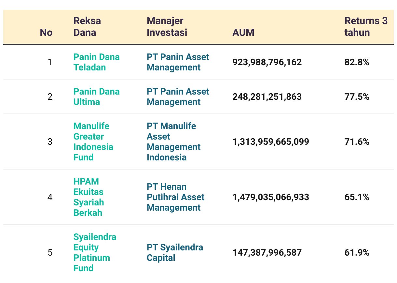Screen dimensions: 397x283
Task: Click PT Panin Asset Management in row 1
Action: [x=178, y=62]
